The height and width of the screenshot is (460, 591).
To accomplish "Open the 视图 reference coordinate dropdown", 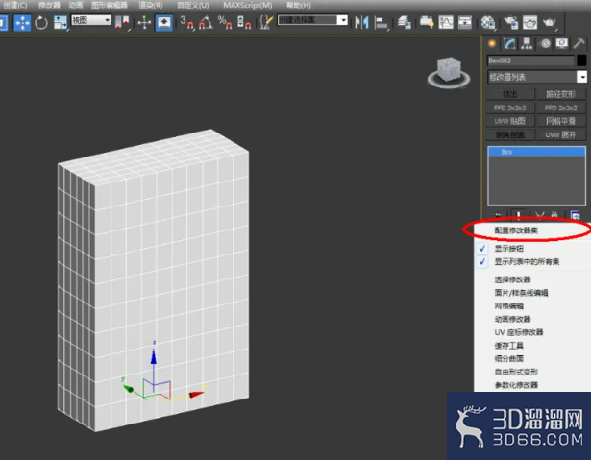I will point(91,20).
